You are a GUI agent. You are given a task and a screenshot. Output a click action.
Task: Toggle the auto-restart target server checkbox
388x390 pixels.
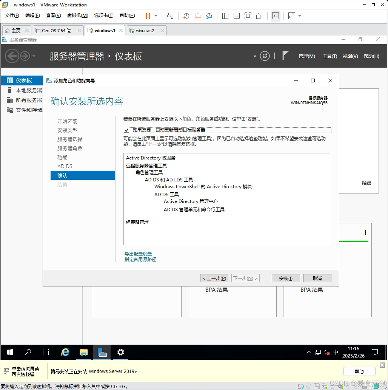point(126,130)
